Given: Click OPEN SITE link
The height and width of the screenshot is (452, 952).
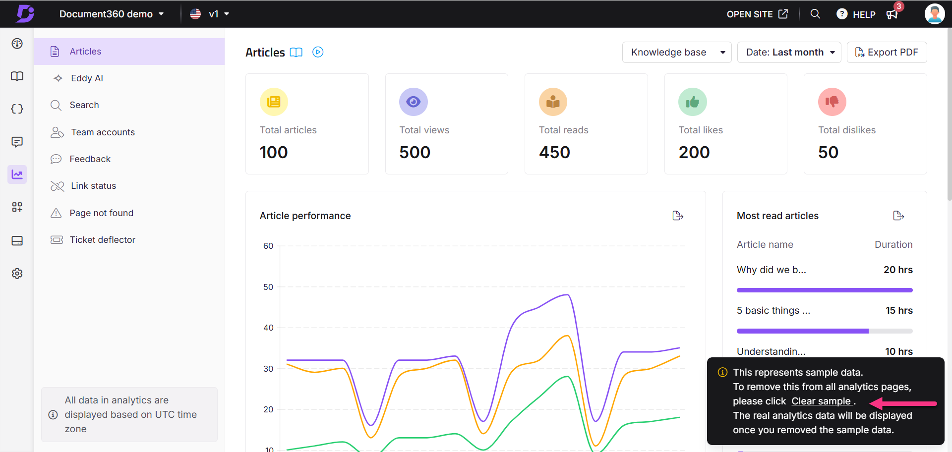Looking at the screenshot, I should [757, 14].
